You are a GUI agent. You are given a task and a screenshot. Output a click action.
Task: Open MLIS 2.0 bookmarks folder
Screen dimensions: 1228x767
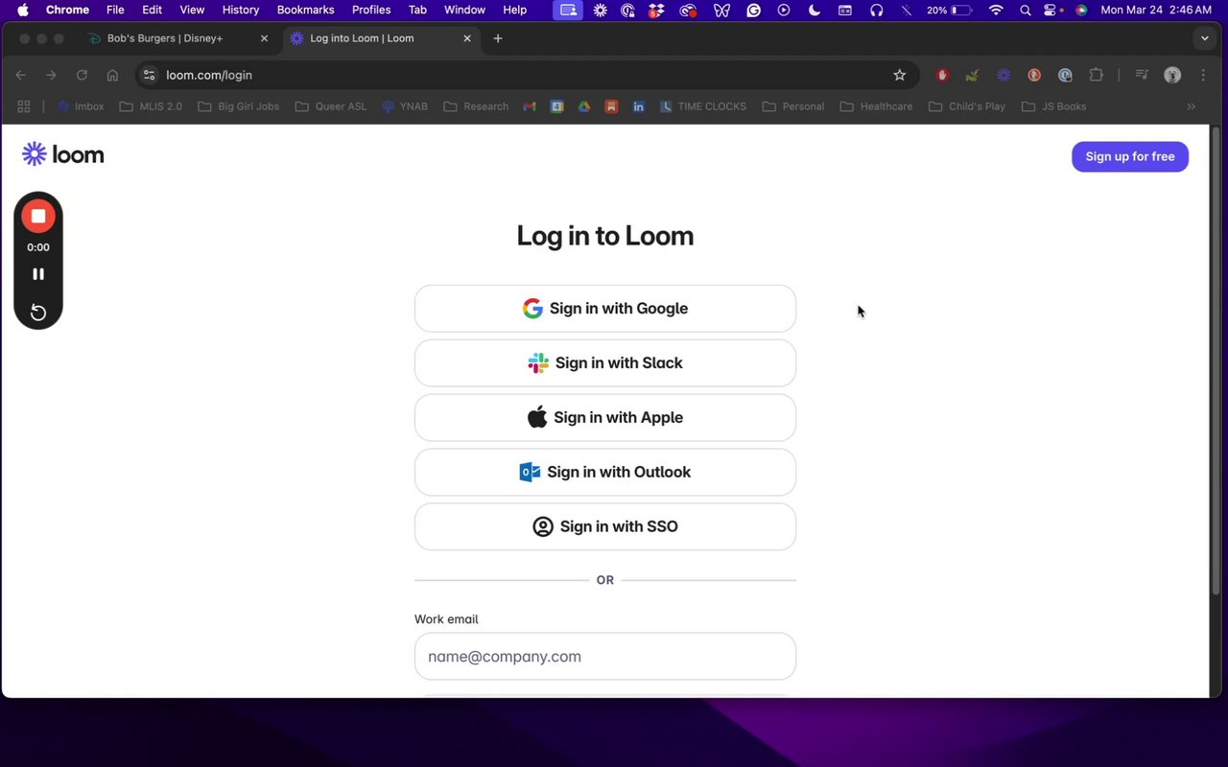pyautogui.click(x=151, y=106)
